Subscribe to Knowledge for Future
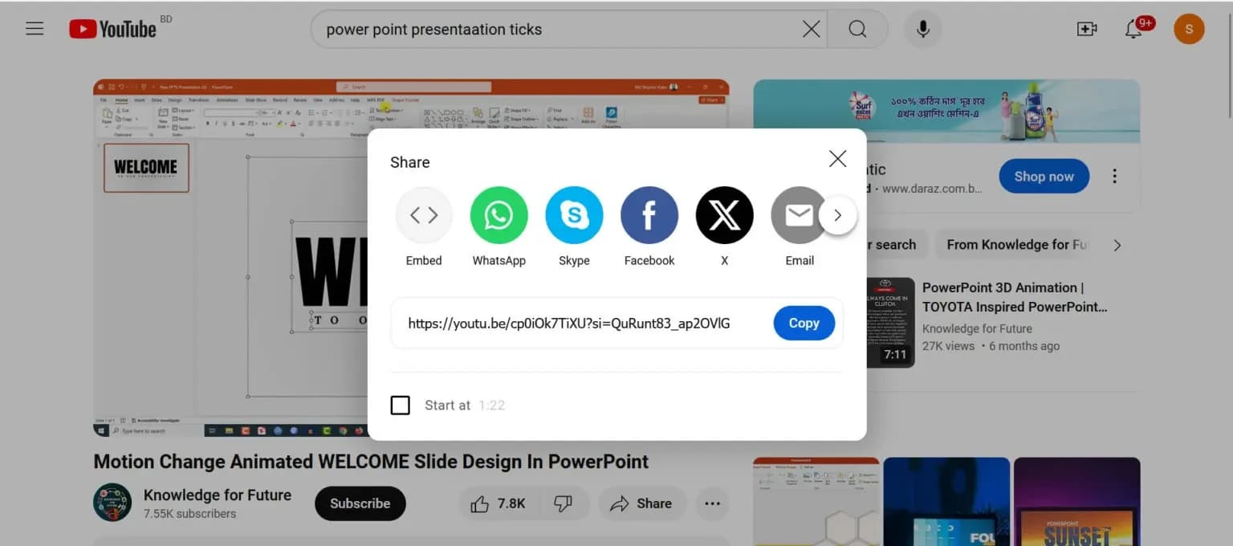The height and width of the screenshot is (546, 1233). point(360,503)
